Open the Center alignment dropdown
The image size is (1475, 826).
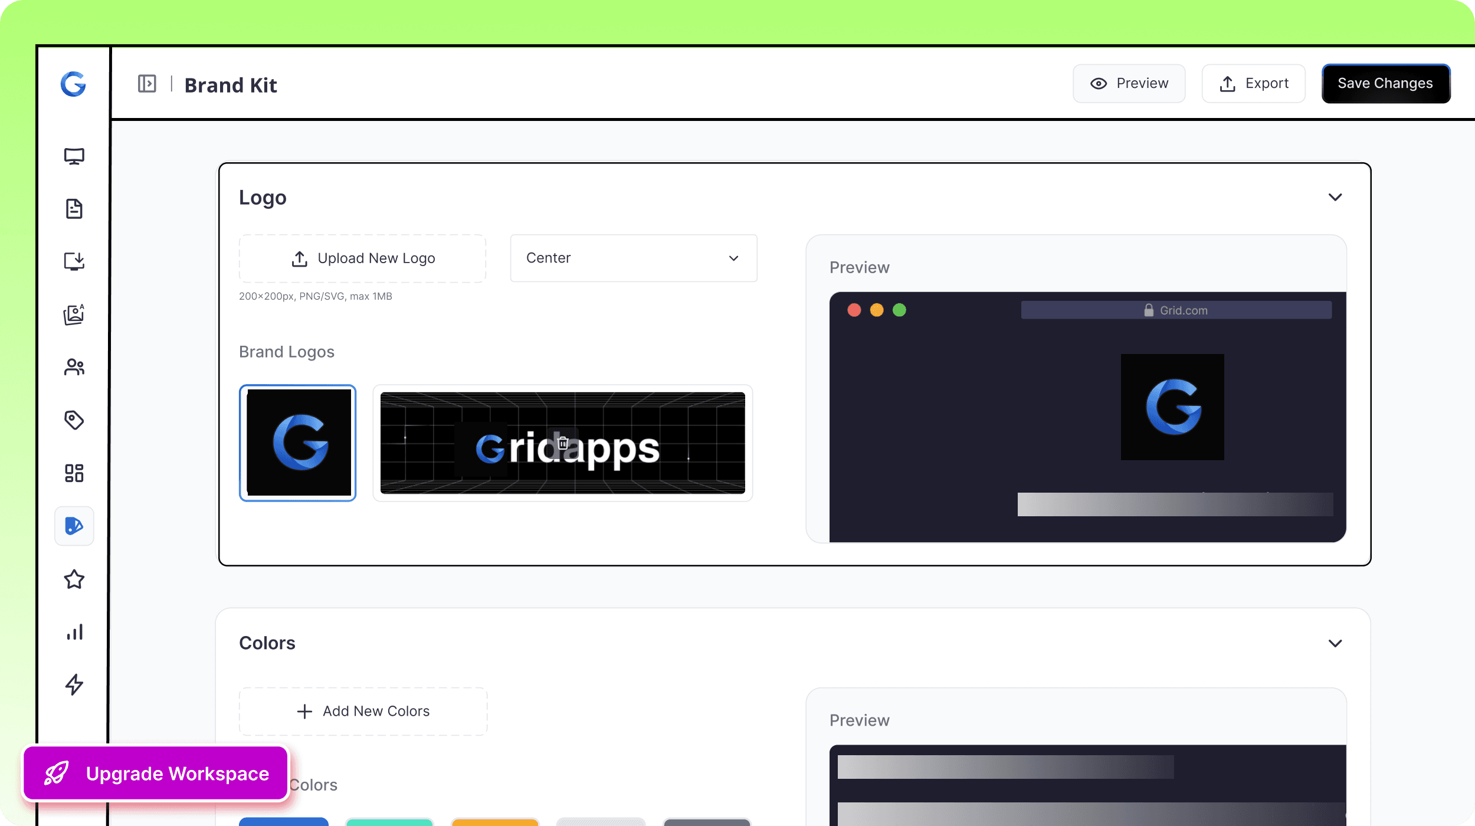click(633, 258)
